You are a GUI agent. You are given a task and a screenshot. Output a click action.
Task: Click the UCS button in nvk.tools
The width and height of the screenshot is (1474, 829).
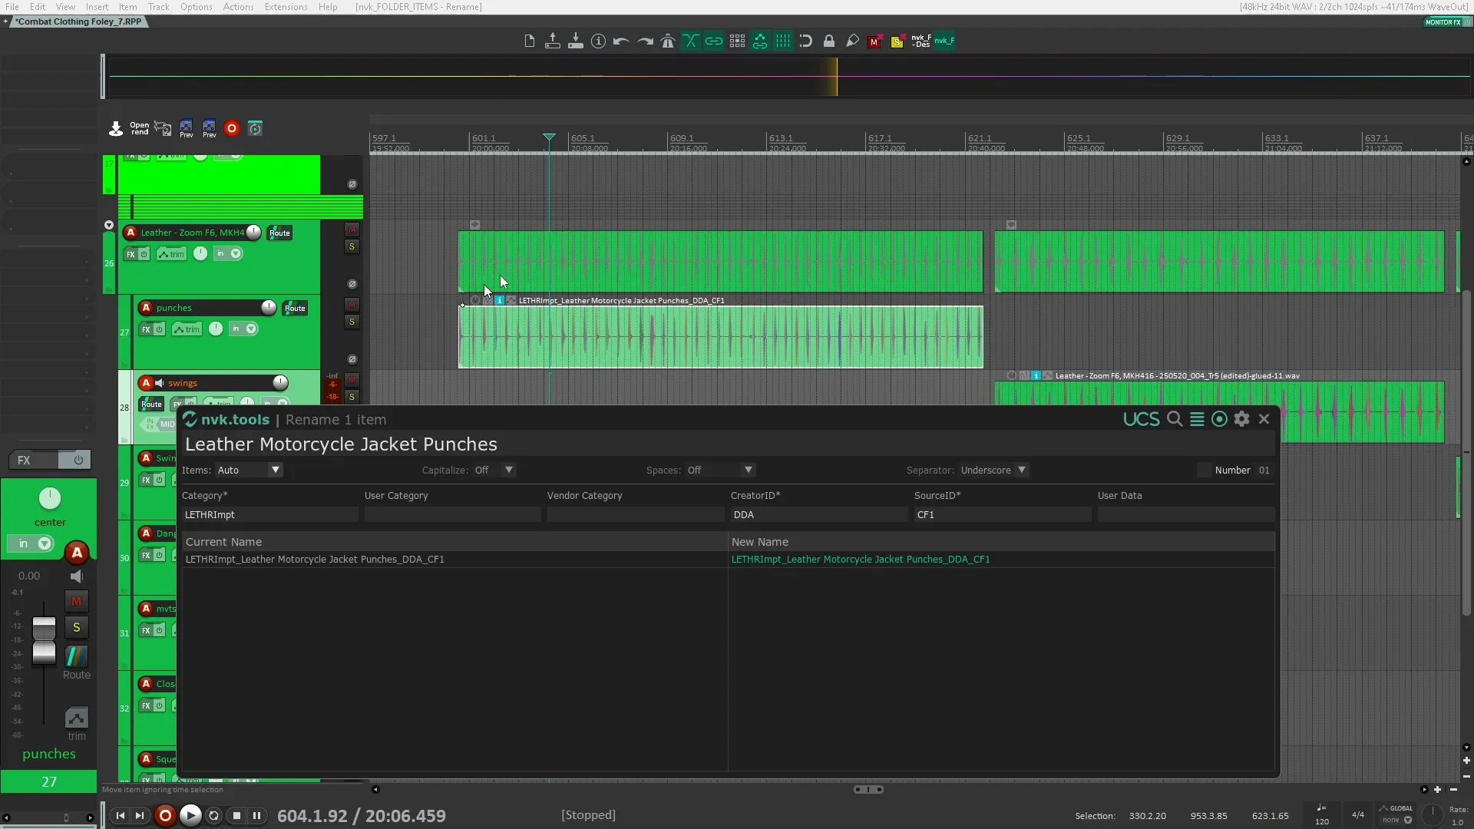coord(1141,419)
